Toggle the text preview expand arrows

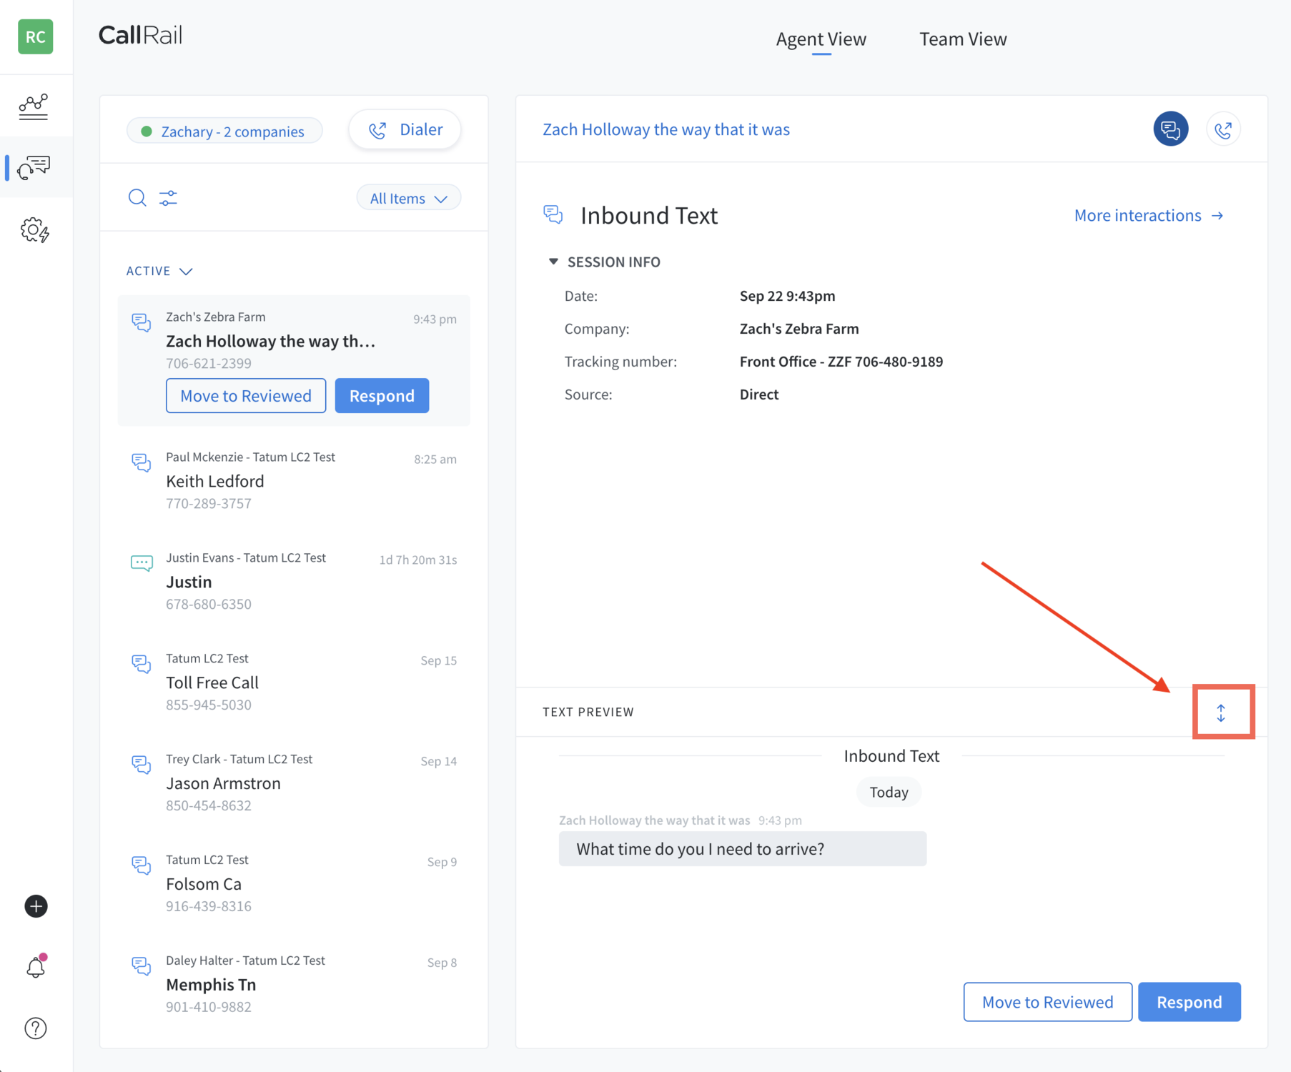click(1221, 713)
